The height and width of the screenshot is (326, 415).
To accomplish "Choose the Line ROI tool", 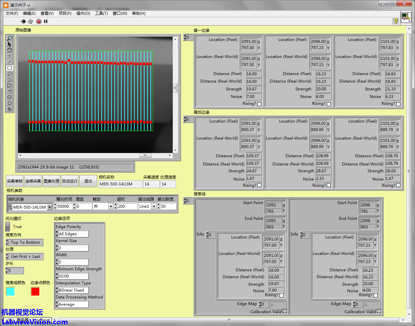I will (10, 62).
